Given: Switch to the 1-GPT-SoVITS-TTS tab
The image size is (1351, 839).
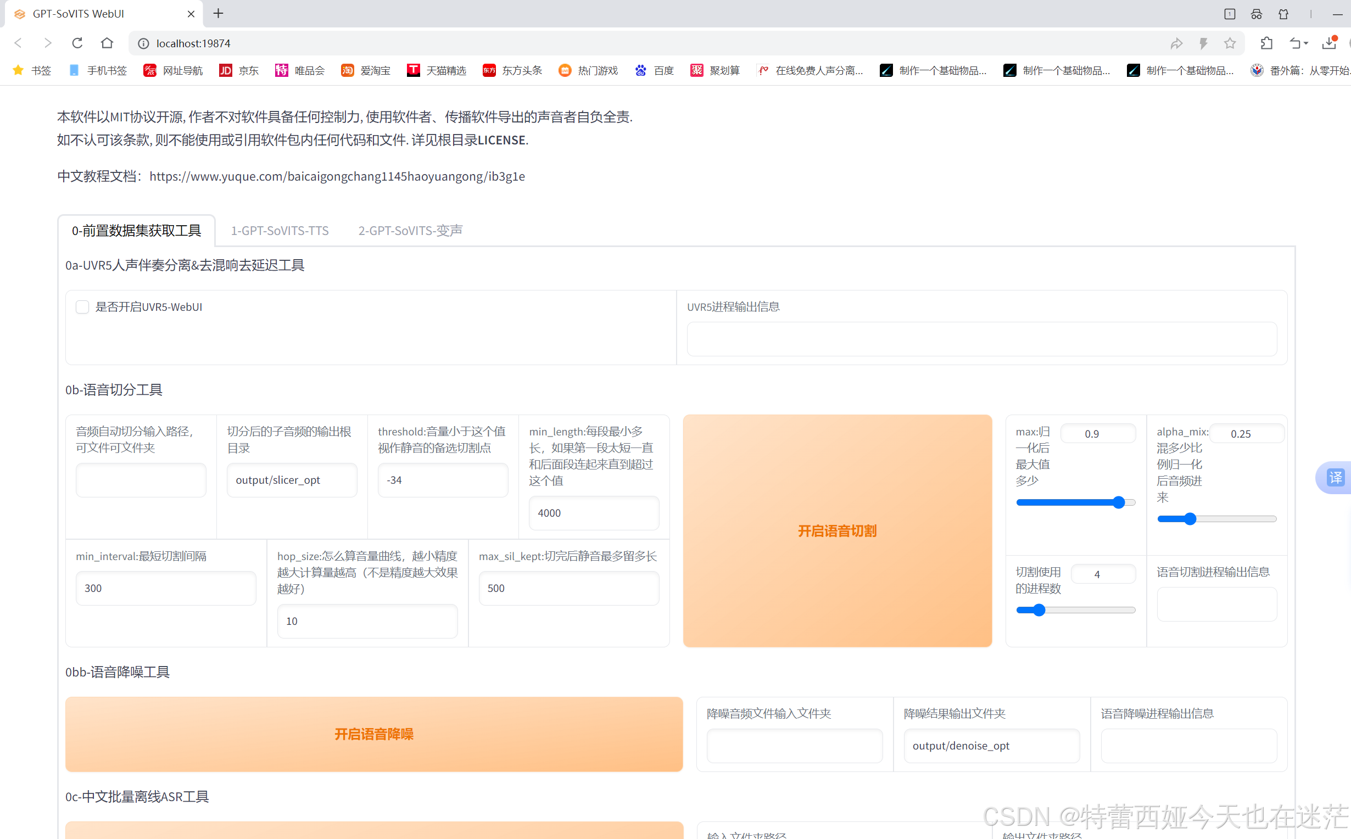Looking at the screenshot, I should click(280, 230).
